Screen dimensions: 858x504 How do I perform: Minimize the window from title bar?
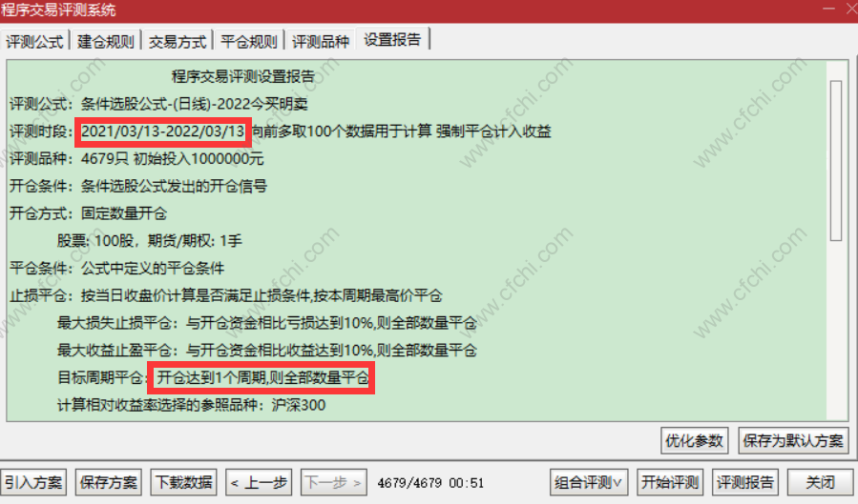[829, 9]
